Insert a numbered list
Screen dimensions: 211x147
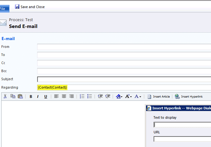(82, 97)
